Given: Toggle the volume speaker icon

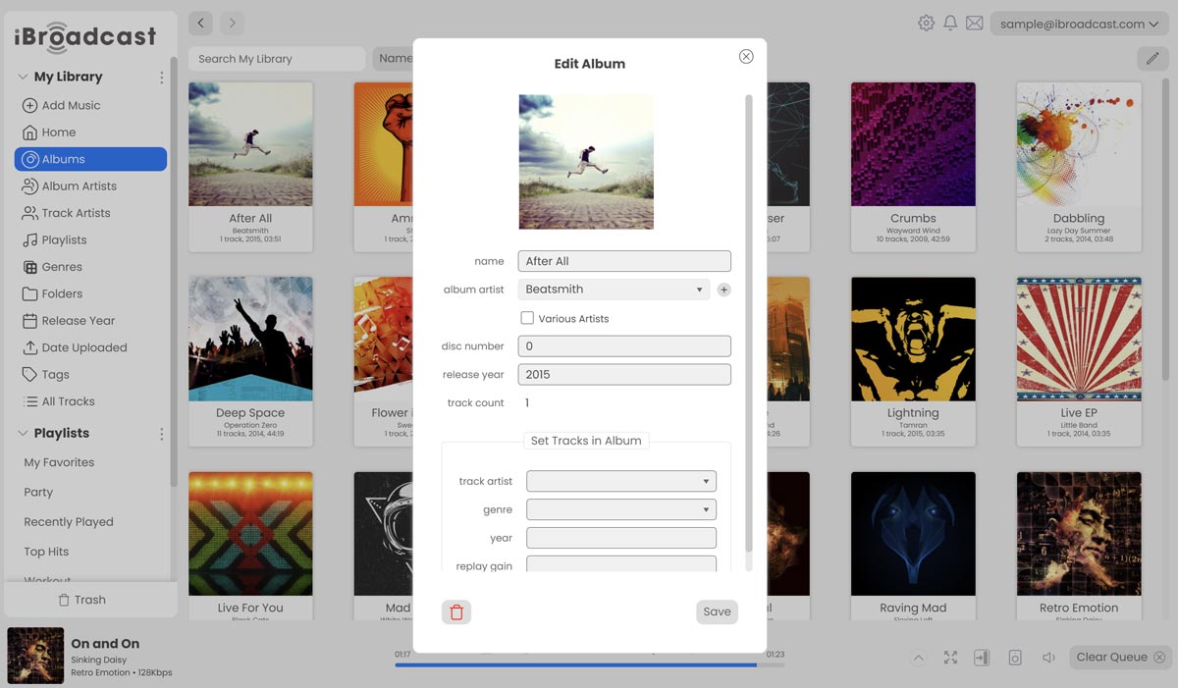Looking at the screenshot, I should click(x=1048, y=658).
